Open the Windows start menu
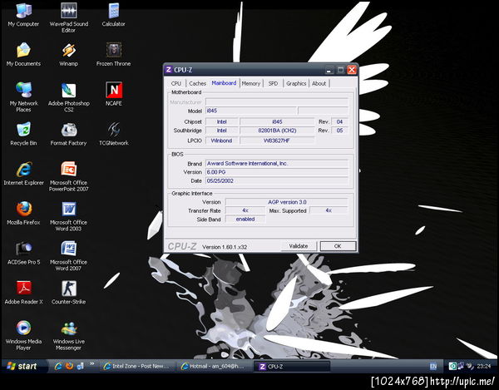 click(23, 366)
